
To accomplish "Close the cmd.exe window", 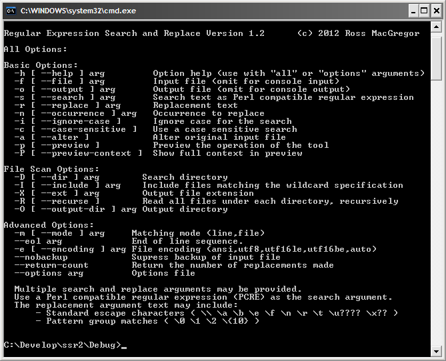I will tap(437, 11).
